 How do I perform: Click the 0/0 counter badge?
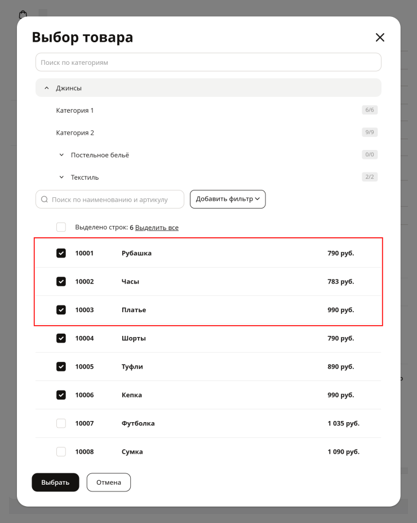[x=370, y=154]
